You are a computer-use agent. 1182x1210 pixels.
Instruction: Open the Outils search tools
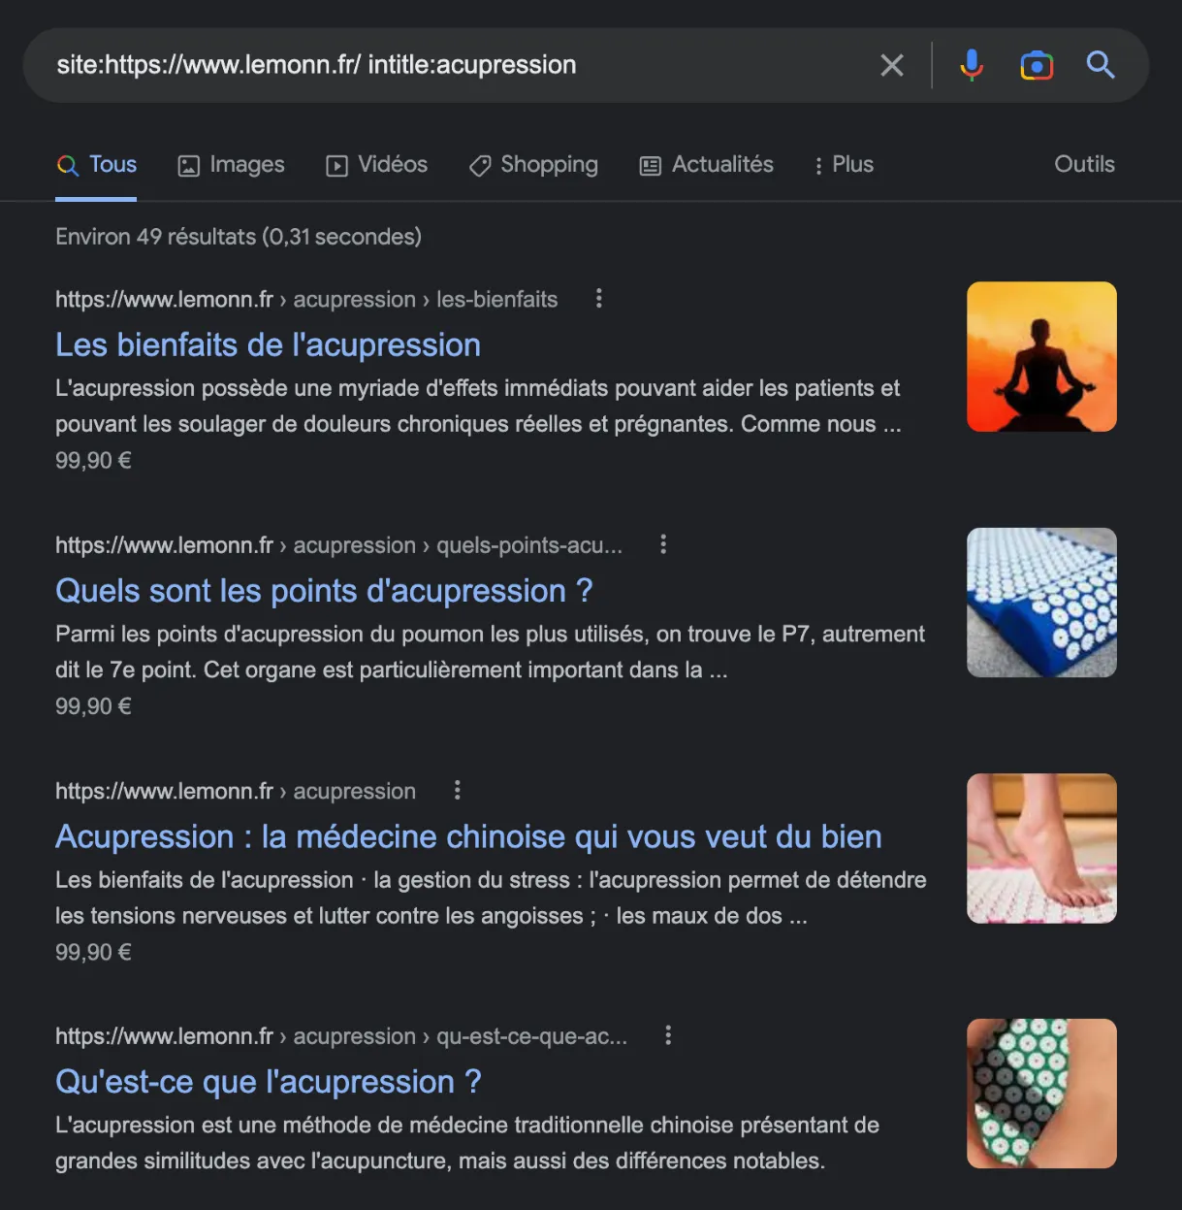[1083, 165]
